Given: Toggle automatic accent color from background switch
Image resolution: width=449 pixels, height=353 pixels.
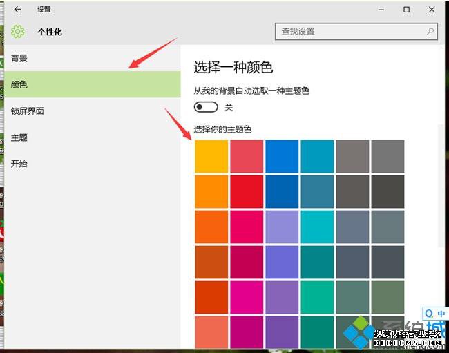Looking at the screenshot, I should (x=206, y=107).
